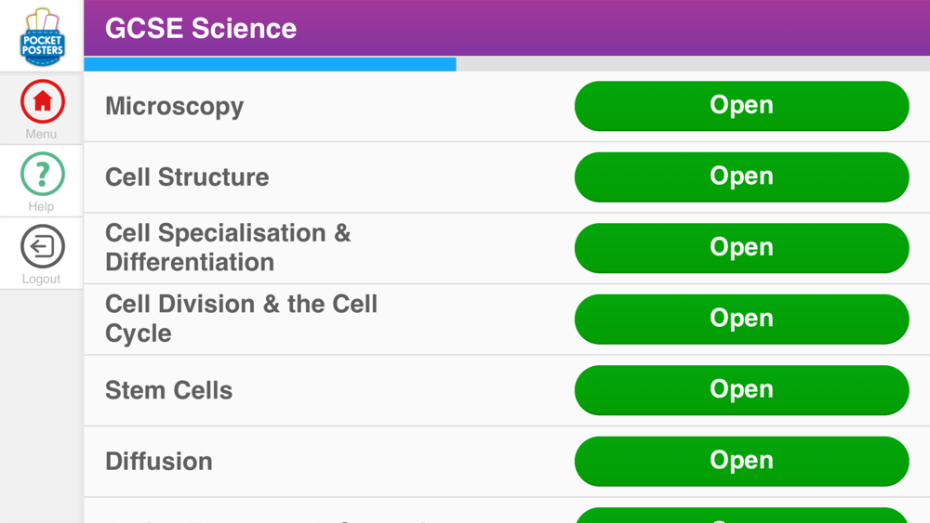This screenshot has width=930, height=523.
Task: Click the Cell Division & the Cell Cycle title
Action: point(241,319)
